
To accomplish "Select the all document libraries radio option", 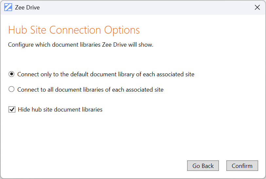I will pyautogui.click(x=12, y=89).
